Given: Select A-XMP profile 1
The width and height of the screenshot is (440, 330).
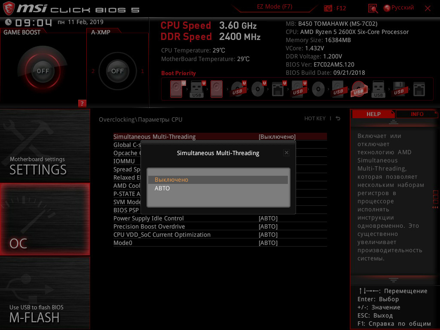Looking at the screenshot, I should click(x=142, y=71).
